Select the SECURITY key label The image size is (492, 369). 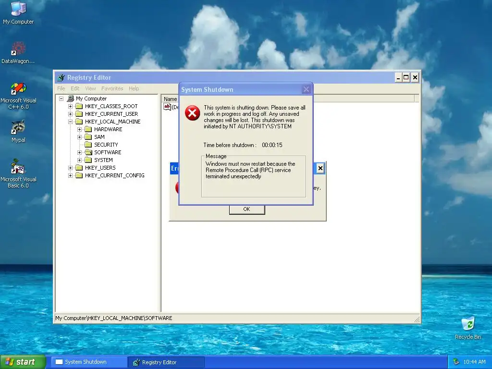pos(106,145)
